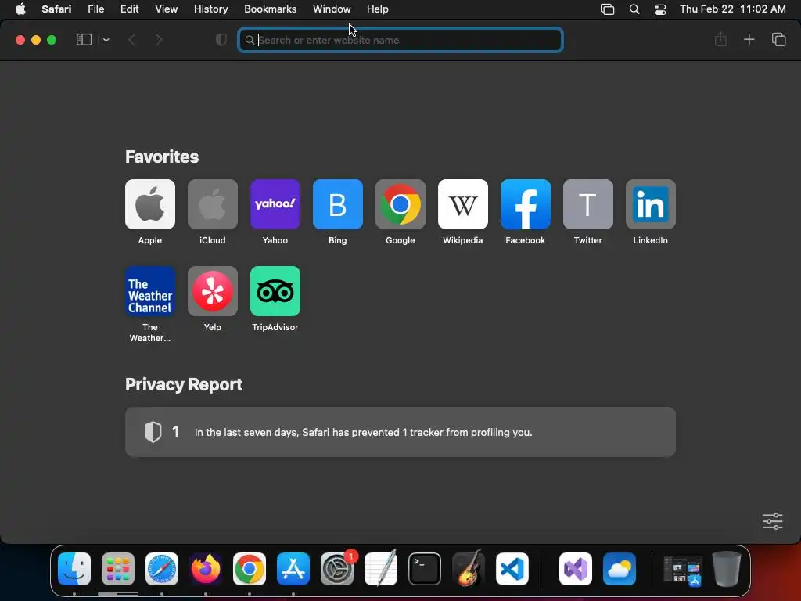Open the Twitter favorite
Viewport: 801px width, 601px height.
(x=588, y=204)
